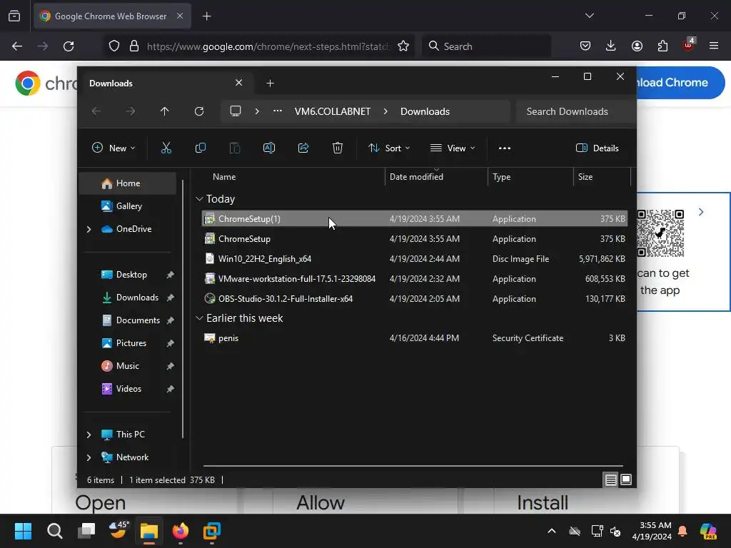Open the See more three-dots menu in toolbar
Screen dimensions: 731x548
pyautogui.click(x=505, y=148)
